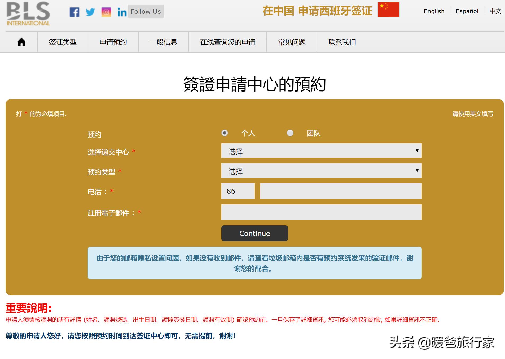Image resolution: width=505 pixels, height=359 pixels.
Task: Click the 註冊電子郵件 input field
Action: click(x=321, y=212)
